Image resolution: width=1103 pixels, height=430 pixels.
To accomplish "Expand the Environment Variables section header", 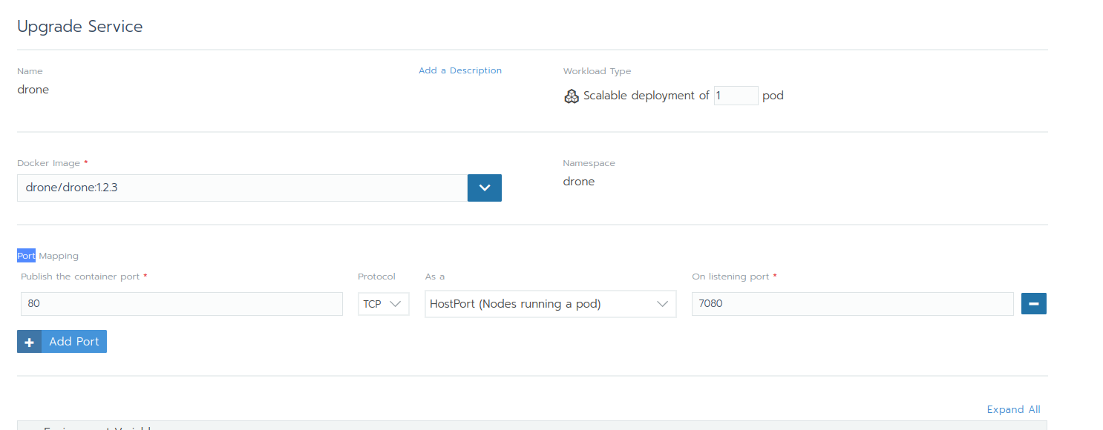I will click(96, 427).
